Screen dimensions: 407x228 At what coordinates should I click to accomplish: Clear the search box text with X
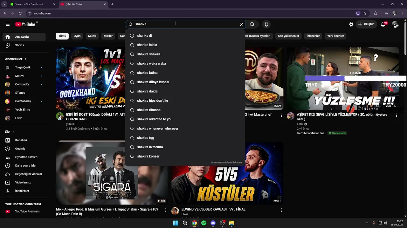(x=242, y=24)
